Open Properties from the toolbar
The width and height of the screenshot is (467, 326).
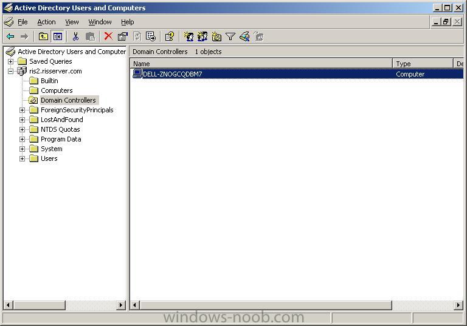pyautogui.click(x=122, y=36)
